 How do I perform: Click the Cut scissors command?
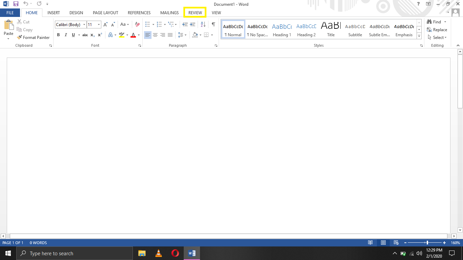pos(23,22)
